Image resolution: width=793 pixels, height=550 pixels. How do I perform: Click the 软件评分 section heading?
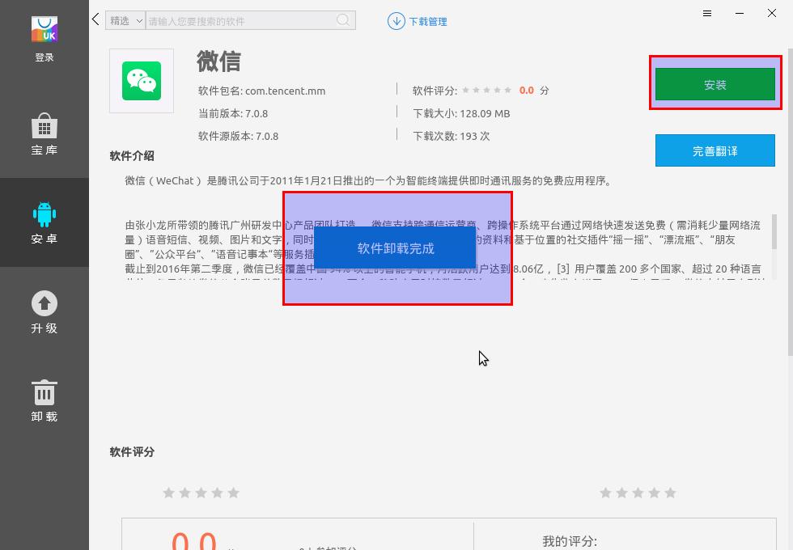132,452
